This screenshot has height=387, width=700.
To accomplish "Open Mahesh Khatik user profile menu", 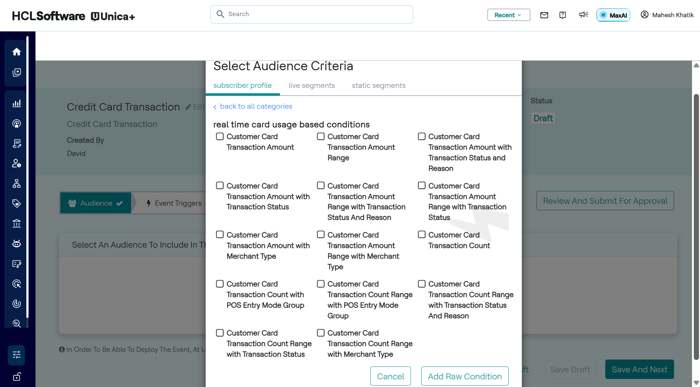I will tap(667, 15).
